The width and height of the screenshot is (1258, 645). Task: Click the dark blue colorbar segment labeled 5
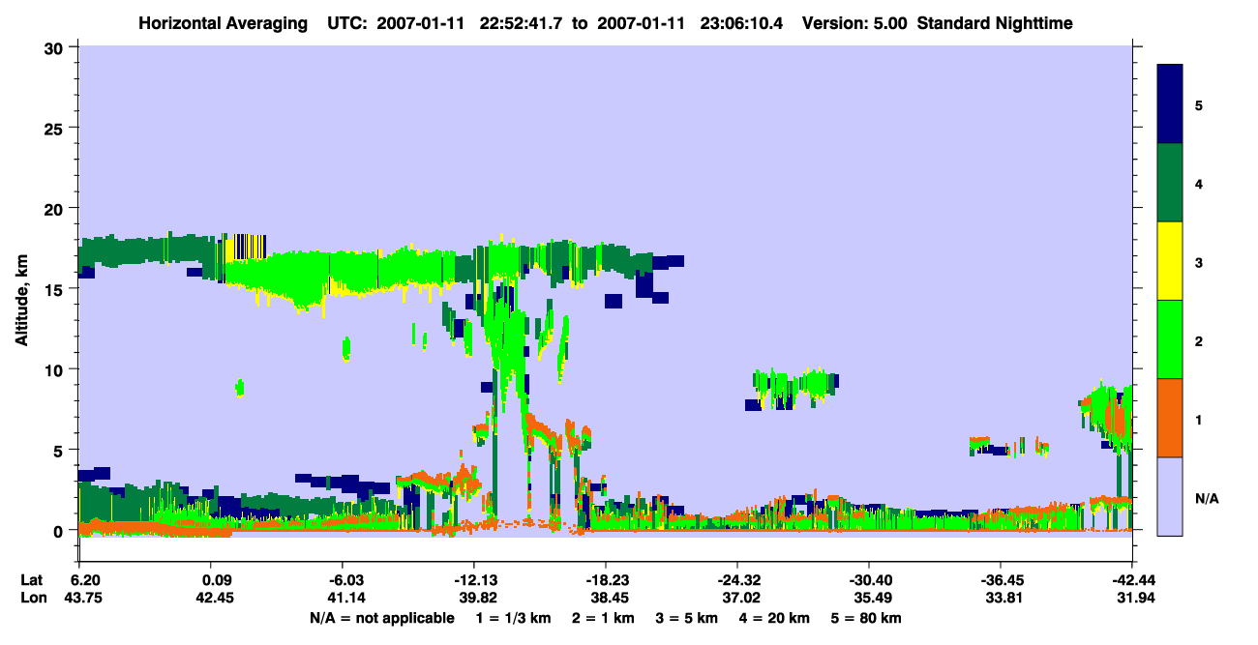pyautogui.click(x=1170, y=104)
